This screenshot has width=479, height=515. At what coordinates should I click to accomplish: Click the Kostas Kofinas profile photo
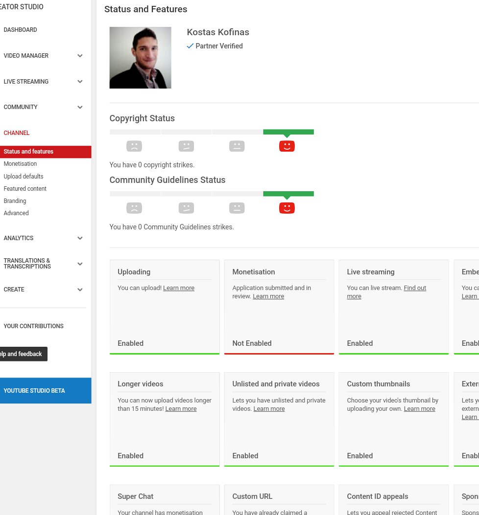click(140, 58)
